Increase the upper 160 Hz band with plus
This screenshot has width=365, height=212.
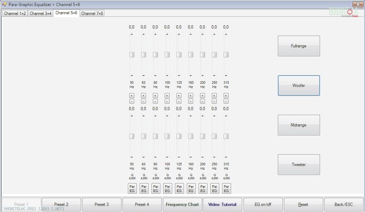(x=191, y=95)
